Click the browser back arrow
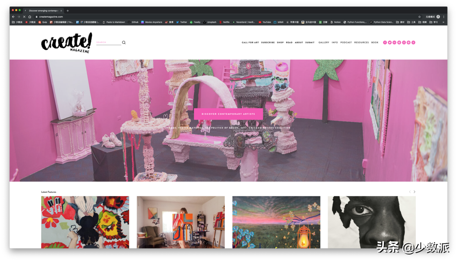The width and height of the screenshot is (457, 261). (13, 17)
